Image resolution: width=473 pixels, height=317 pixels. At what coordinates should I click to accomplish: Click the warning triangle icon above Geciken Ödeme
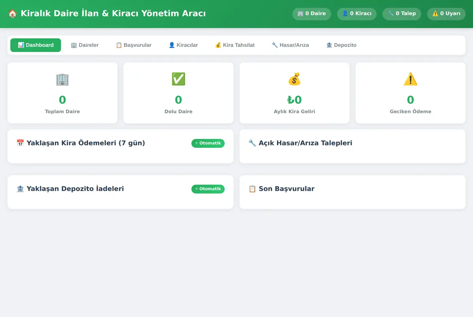(410, 79)
